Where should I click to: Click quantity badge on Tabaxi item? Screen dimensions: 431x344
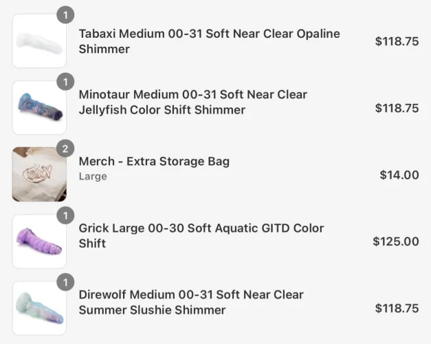pos(65,15)
